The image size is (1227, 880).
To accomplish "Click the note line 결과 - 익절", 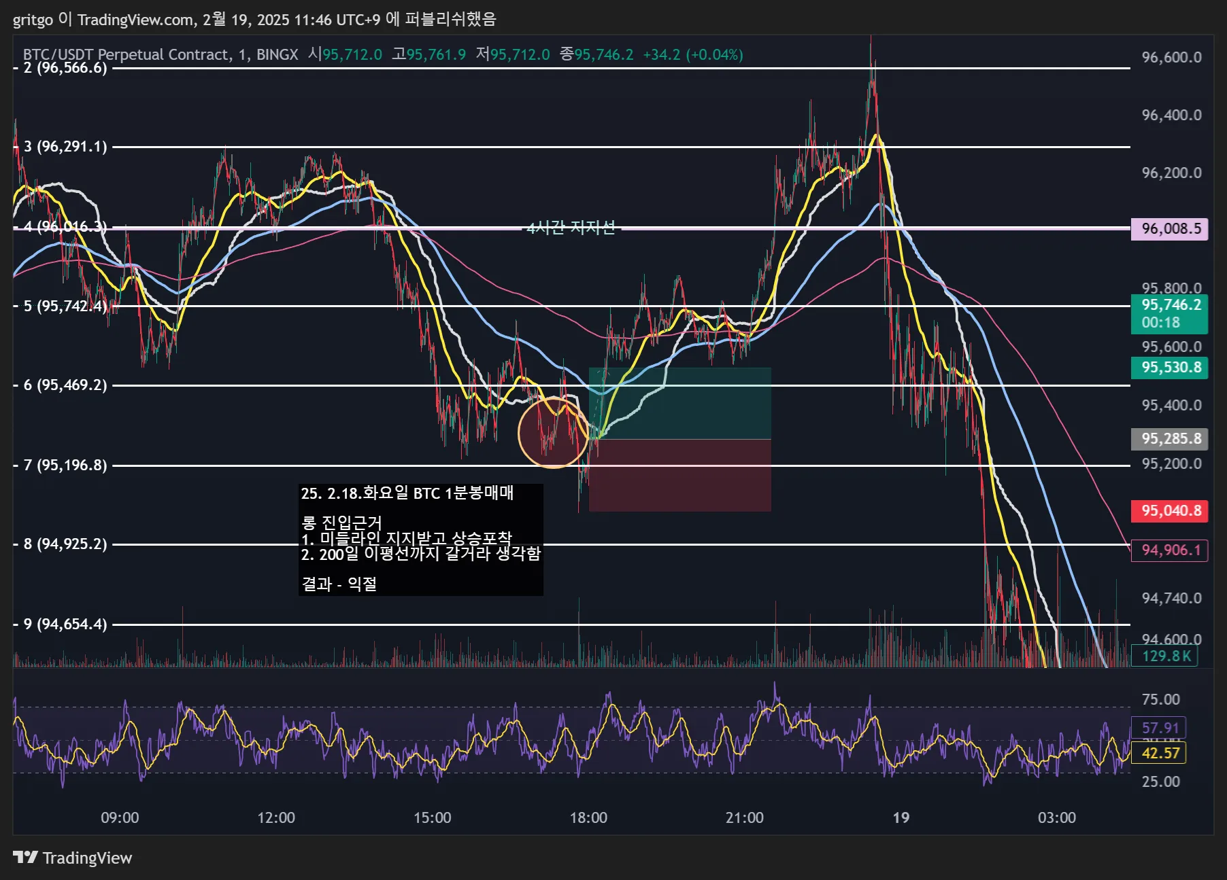I will (339, 584).
